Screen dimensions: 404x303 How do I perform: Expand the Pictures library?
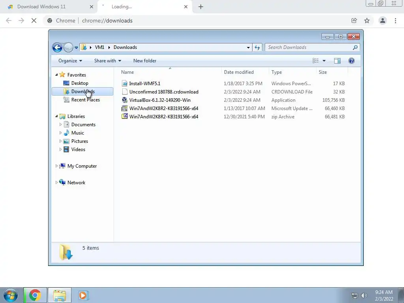tap(60, 141)
